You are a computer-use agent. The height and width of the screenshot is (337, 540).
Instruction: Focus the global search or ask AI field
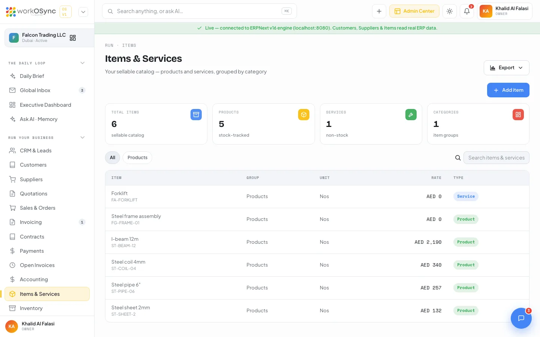point(199,11)
